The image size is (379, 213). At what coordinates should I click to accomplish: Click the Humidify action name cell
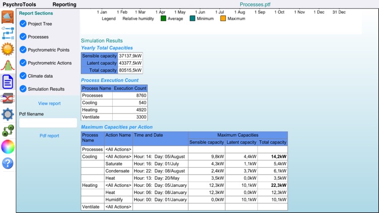[118, 200]
